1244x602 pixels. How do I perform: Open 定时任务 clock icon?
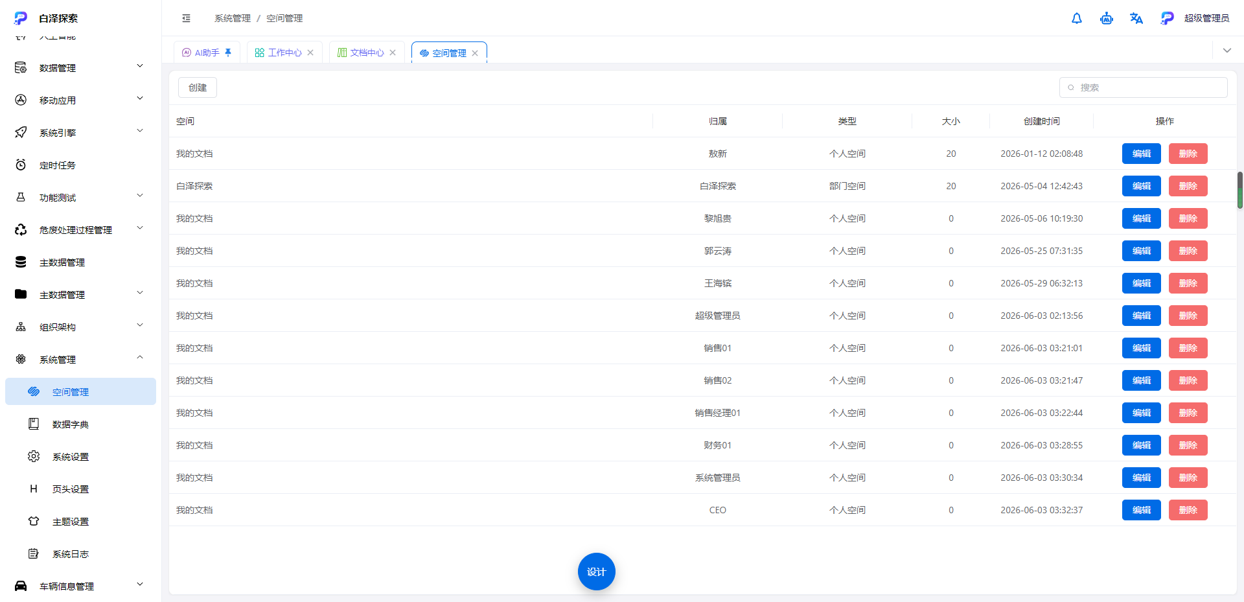pyautogui.click(x=21, y=165)
